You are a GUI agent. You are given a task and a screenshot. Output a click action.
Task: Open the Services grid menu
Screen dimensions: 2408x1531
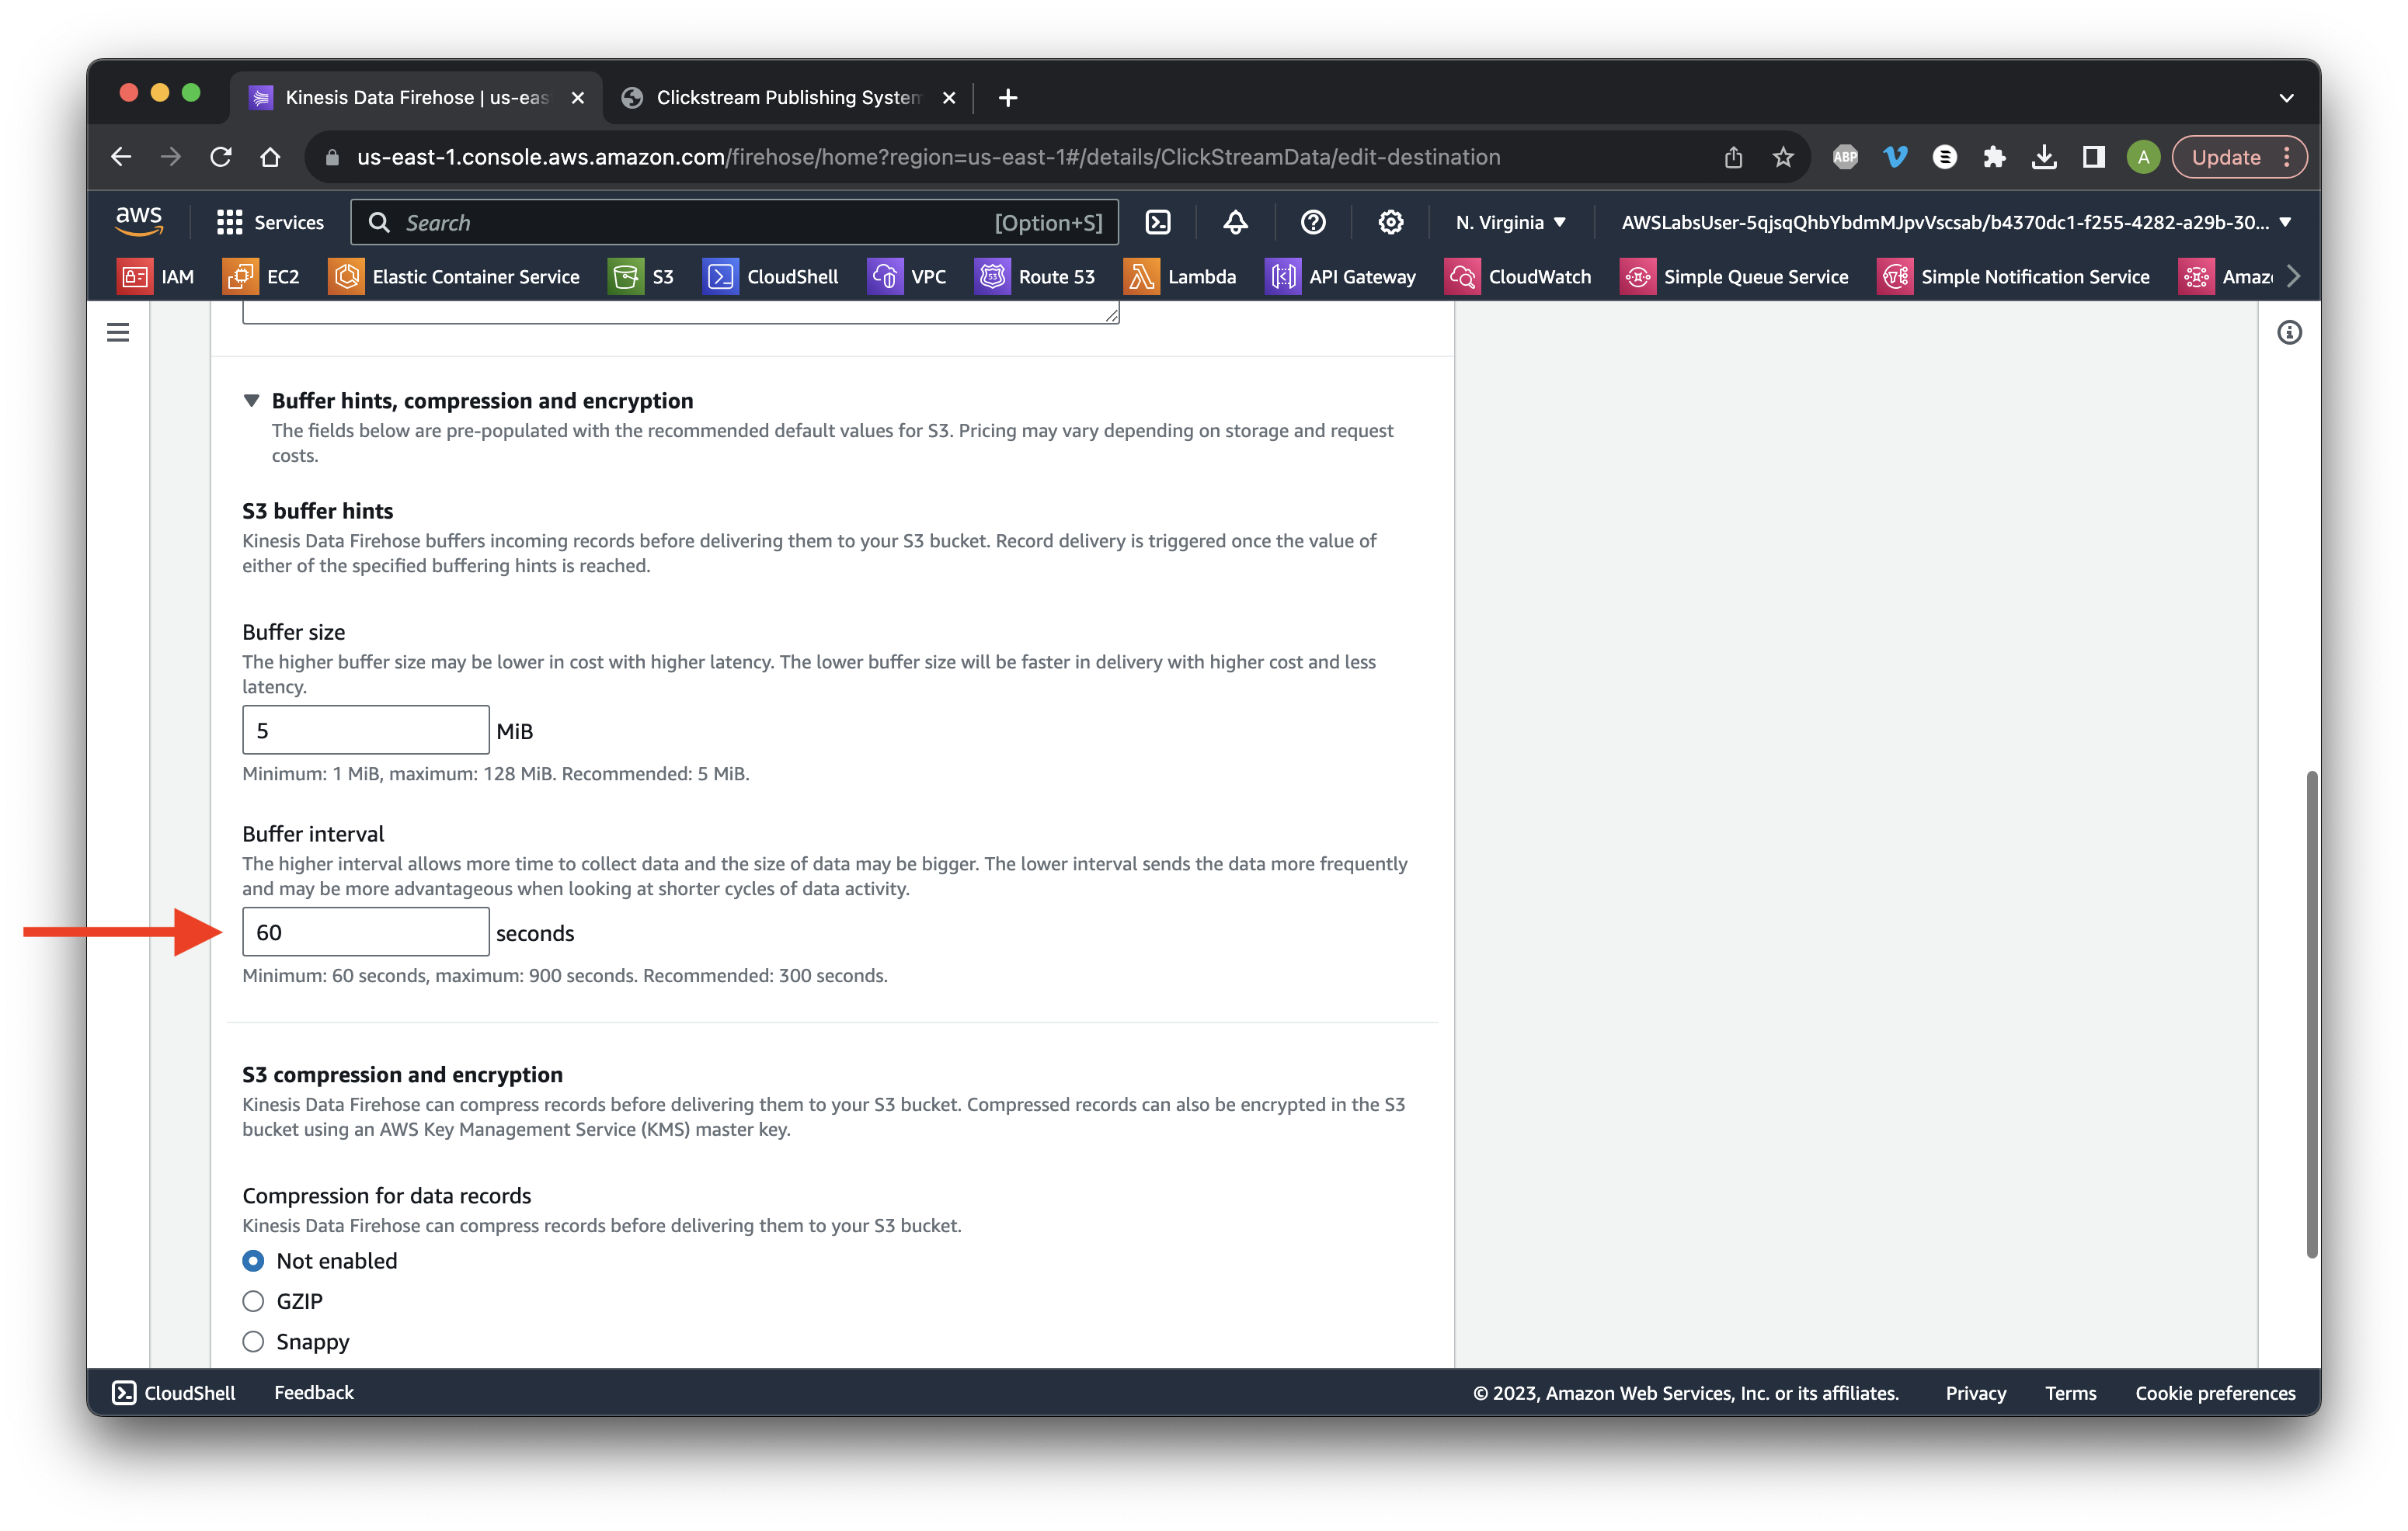[270, 222]
